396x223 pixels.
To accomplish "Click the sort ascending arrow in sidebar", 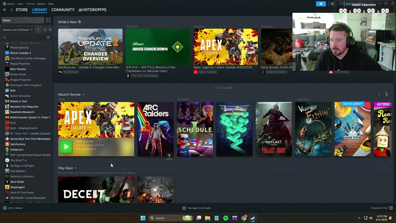I will 38,30.
